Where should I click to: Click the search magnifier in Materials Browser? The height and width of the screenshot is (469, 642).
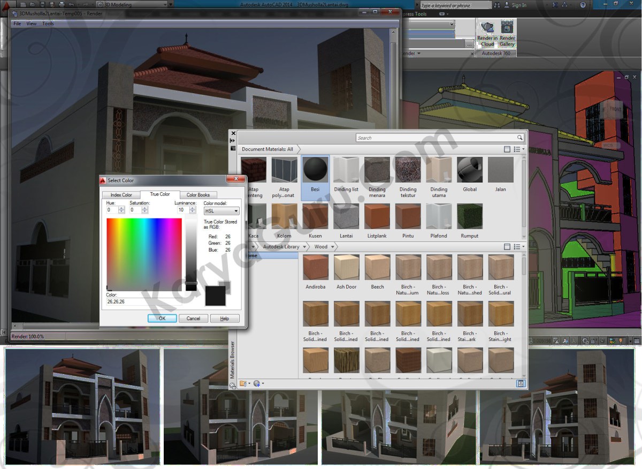519,138
